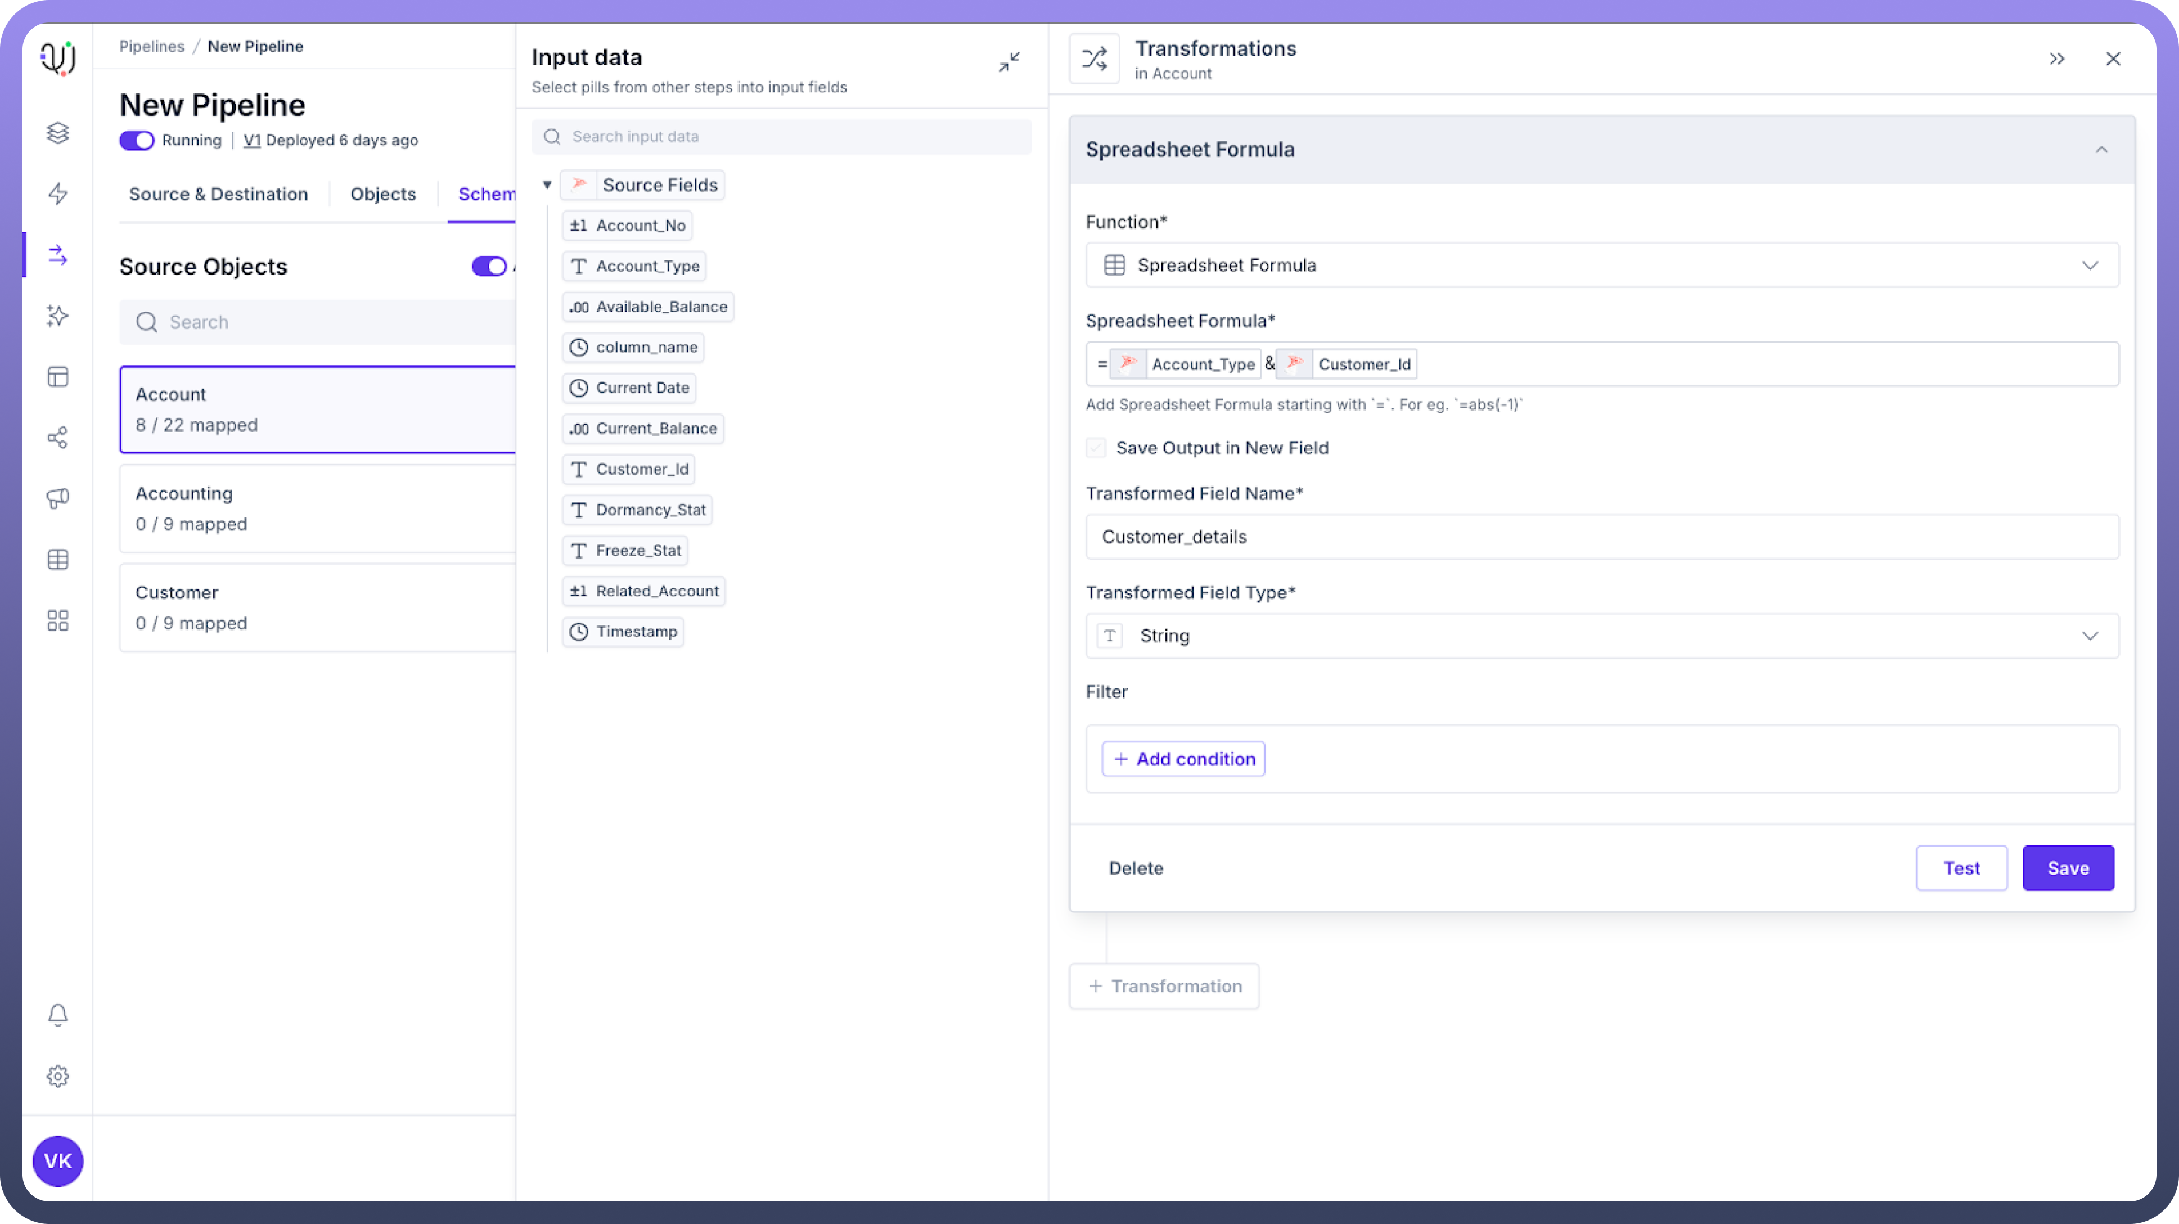2179x1224 pixels.
Task: Click the megaphone icon in sidebar
Action: (57, 498)
